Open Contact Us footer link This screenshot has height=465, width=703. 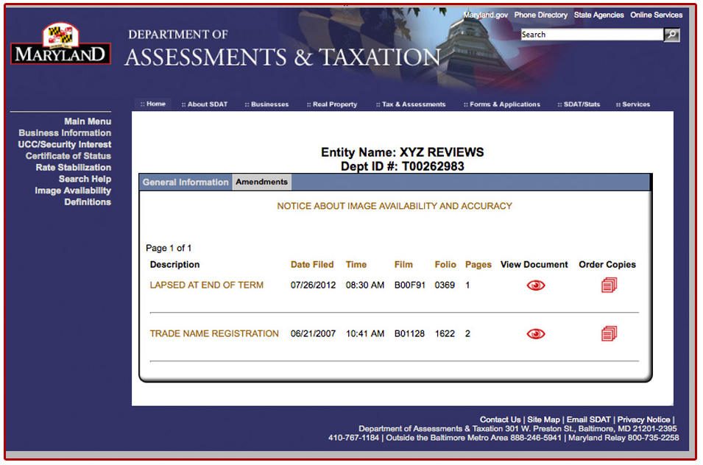tap(501, 420)
